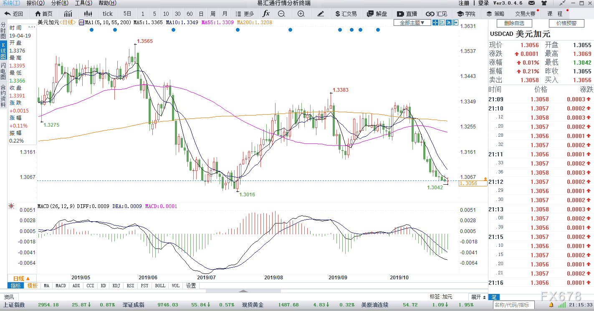Expand the 日线 period selector
Screen dimensions: 594x311
[x=21, y=278]
